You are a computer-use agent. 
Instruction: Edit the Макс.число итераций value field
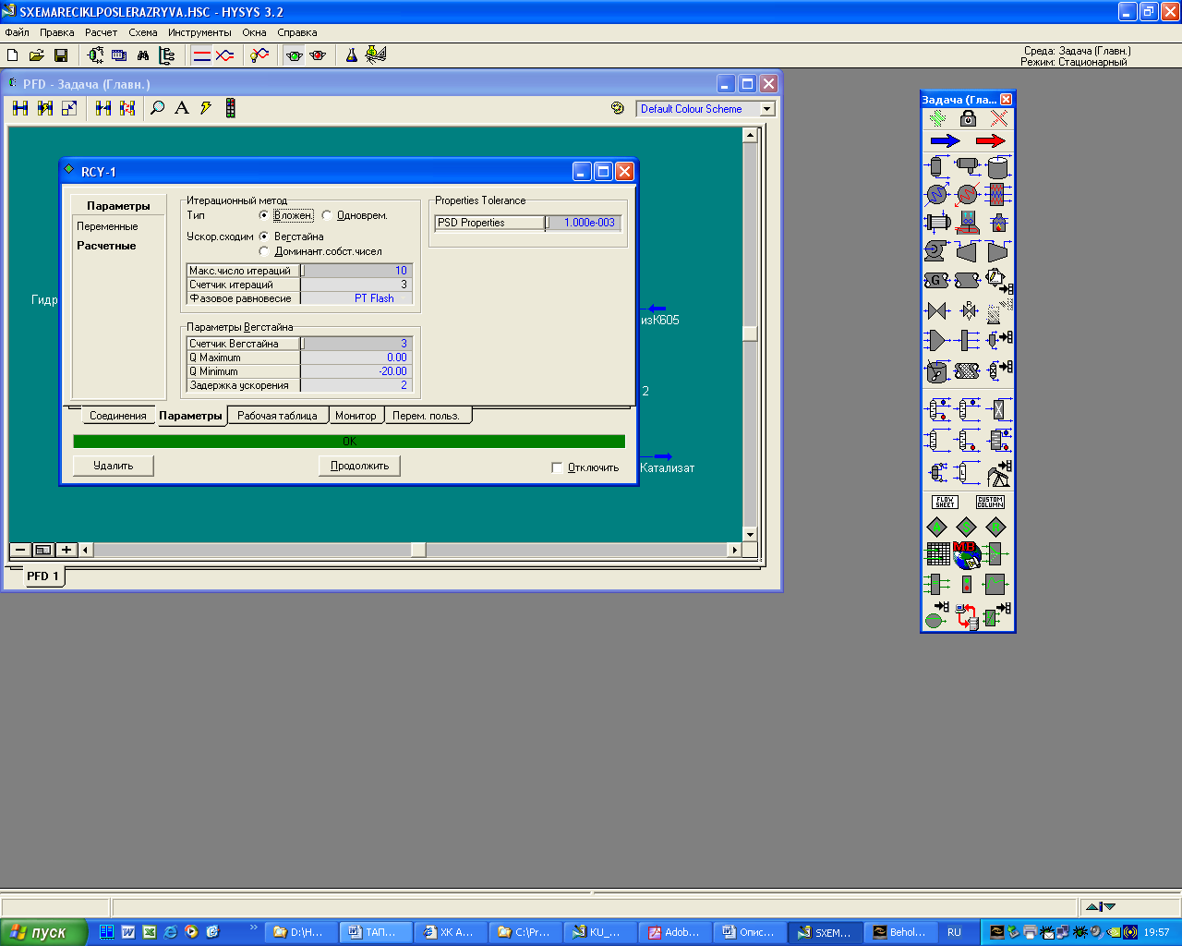tap(356, 271)
